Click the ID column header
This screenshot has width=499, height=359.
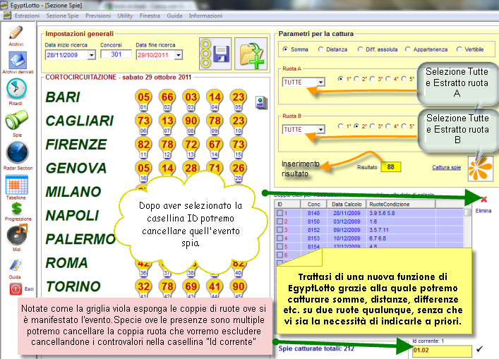click(288, 204)
